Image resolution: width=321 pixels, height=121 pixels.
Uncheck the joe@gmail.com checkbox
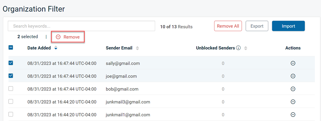pyautogui.click(x=11, y=76)
